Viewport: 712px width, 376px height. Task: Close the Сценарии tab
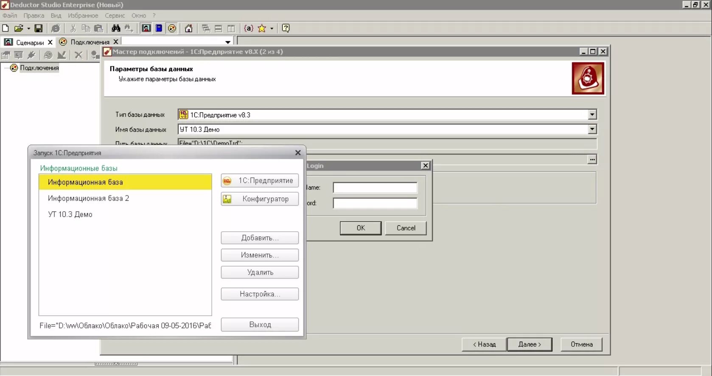point(50,42)
